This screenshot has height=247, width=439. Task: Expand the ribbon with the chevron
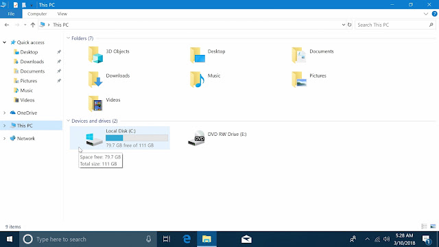coord(426,14)
